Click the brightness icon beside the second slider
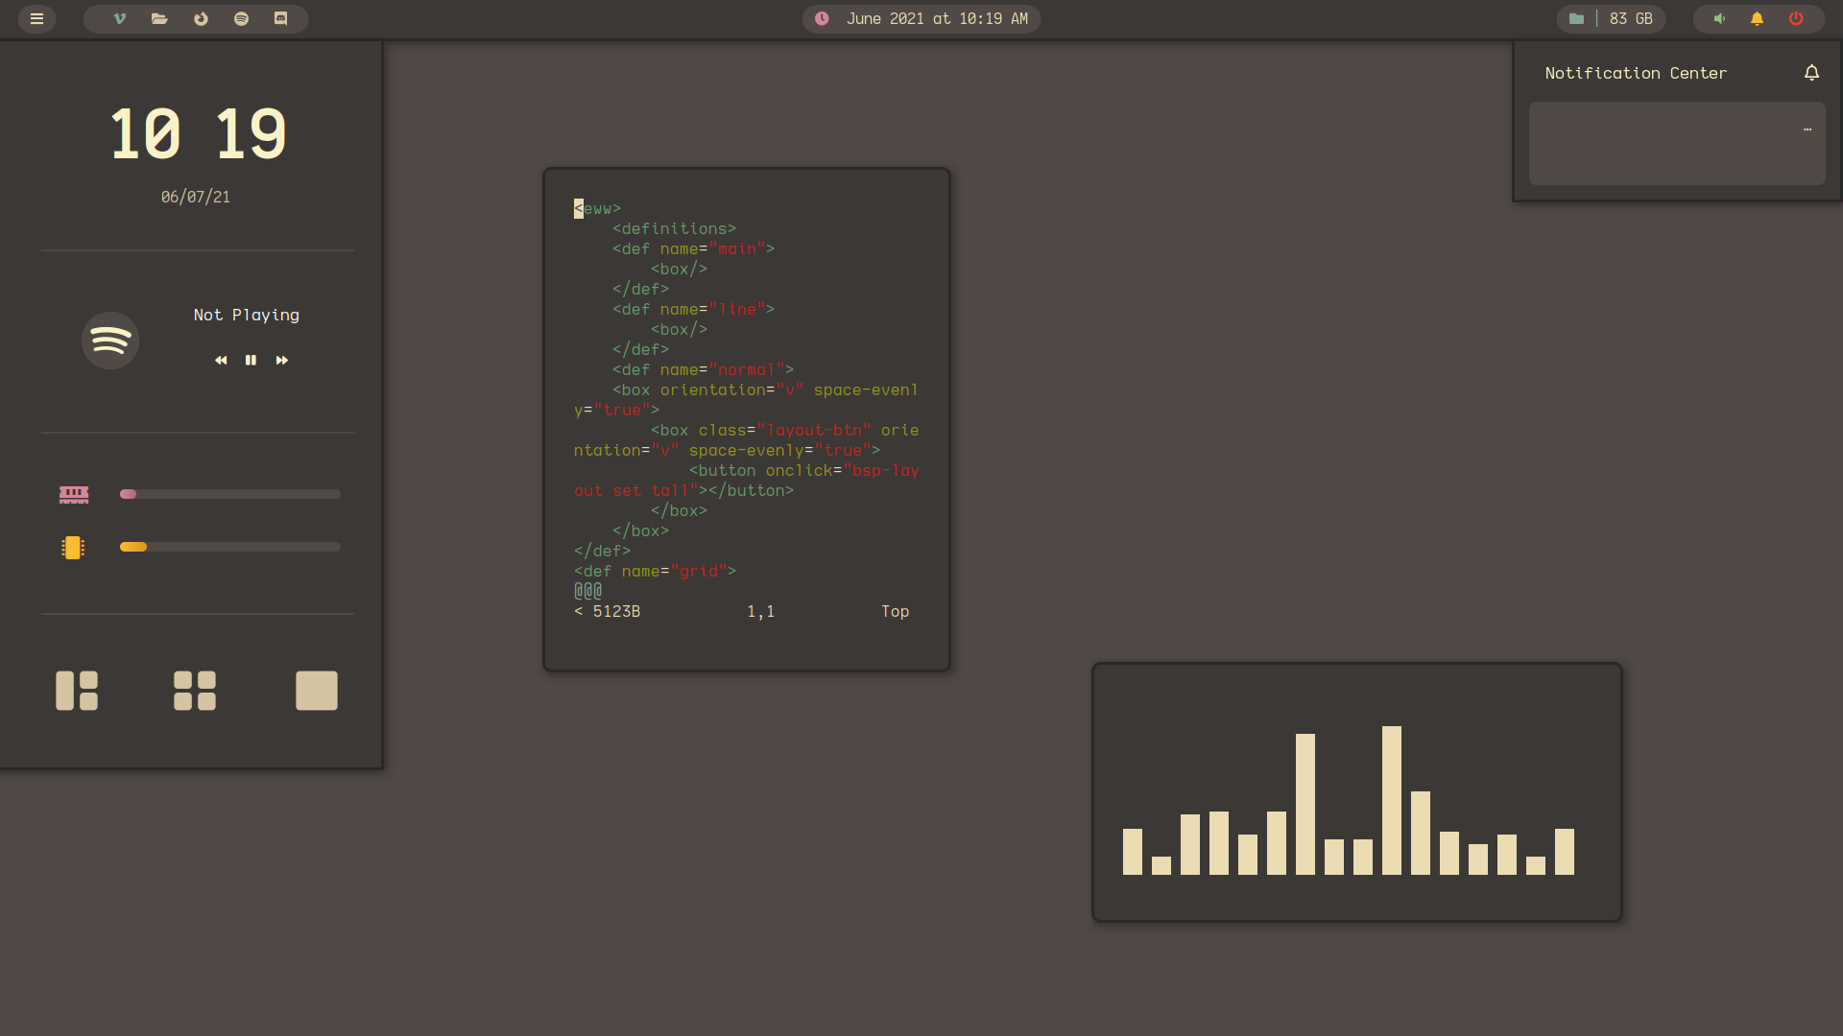 tap(73, 548)
